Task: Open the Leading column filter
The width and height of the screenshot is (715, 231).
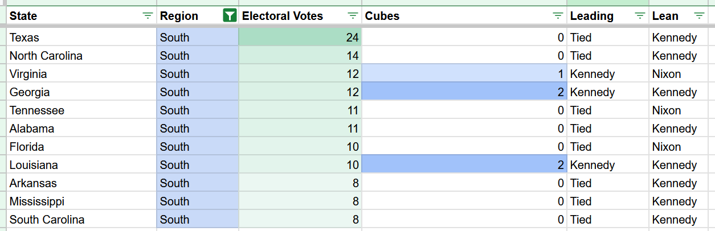Action: [640, 16]
